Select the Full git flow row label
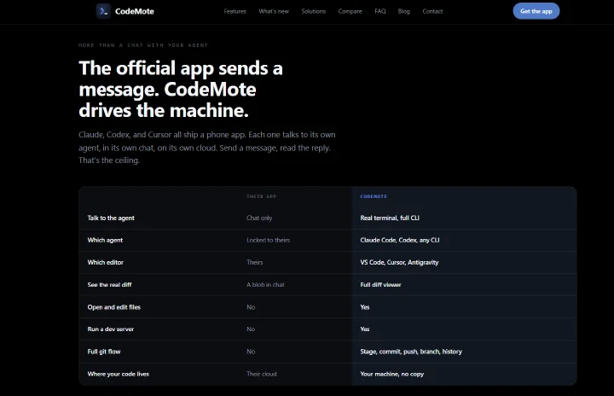The image size is (614, 396). [x=104, y=352]
